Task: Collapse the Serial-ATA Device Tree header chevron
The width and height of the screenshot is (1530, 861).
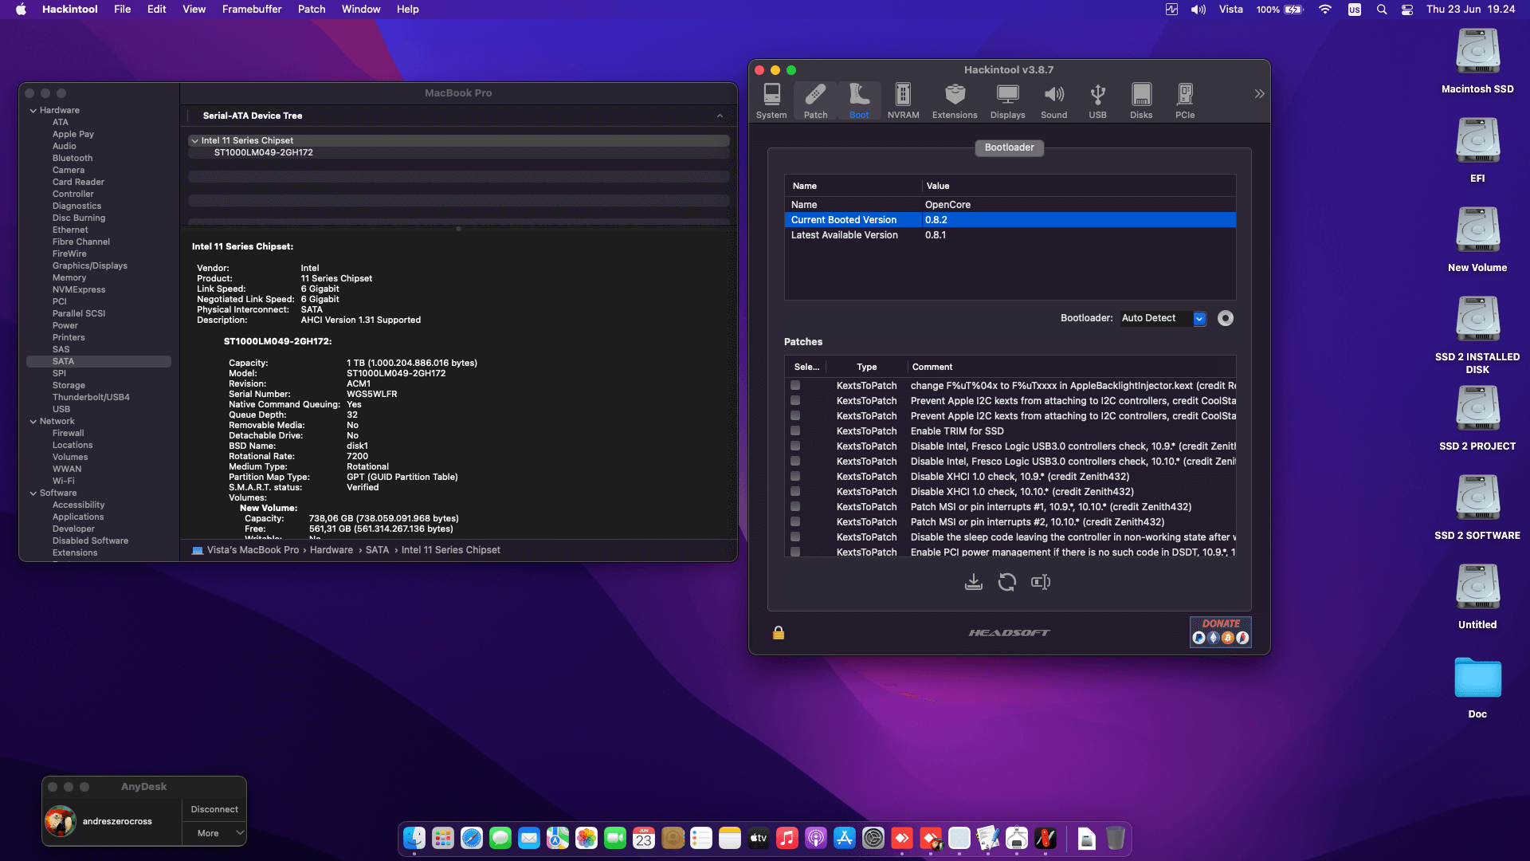Action: [720, 116]
